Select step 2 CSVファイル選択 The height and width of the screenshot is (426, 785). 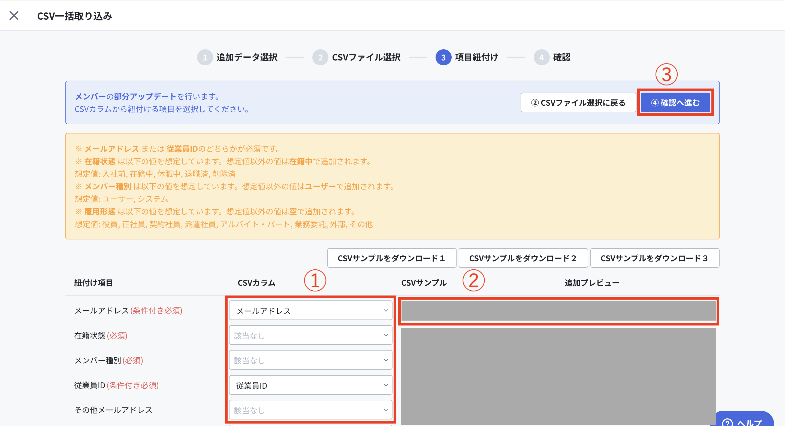click(x=356, y=57)
